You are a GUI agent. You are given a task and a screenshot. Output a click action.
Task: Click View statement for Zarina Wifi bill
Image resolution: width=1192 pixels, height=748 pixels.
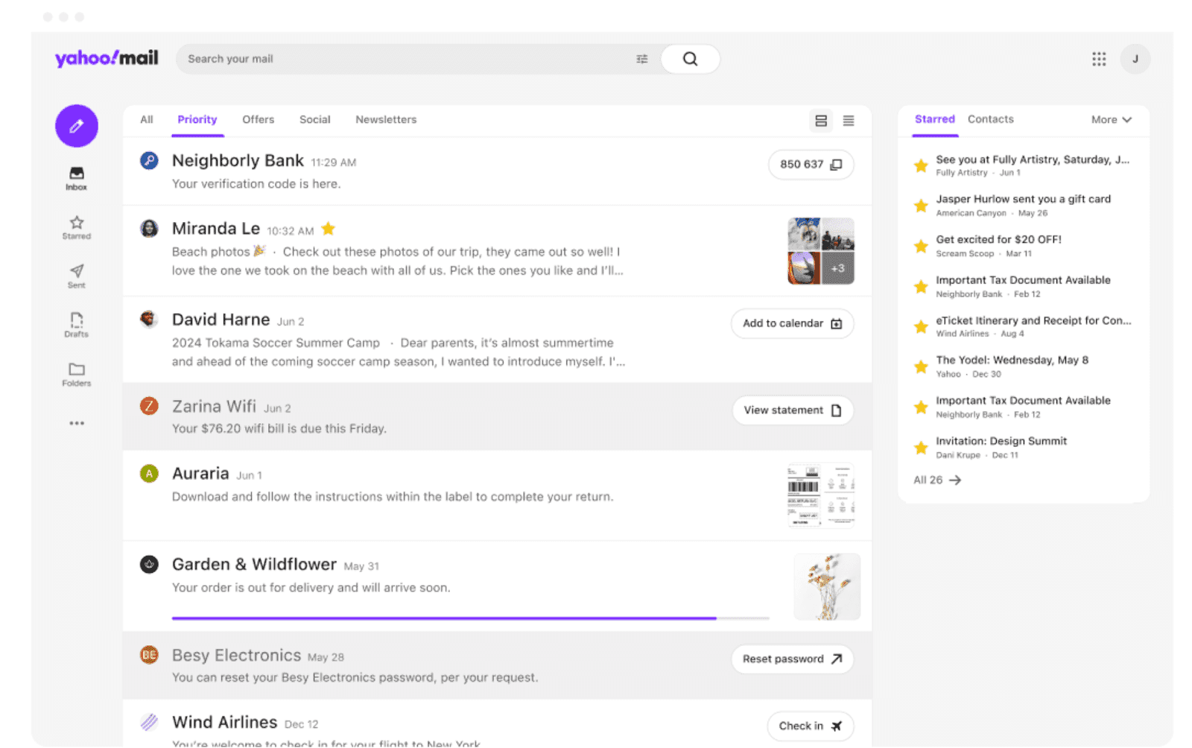point(792,410)
